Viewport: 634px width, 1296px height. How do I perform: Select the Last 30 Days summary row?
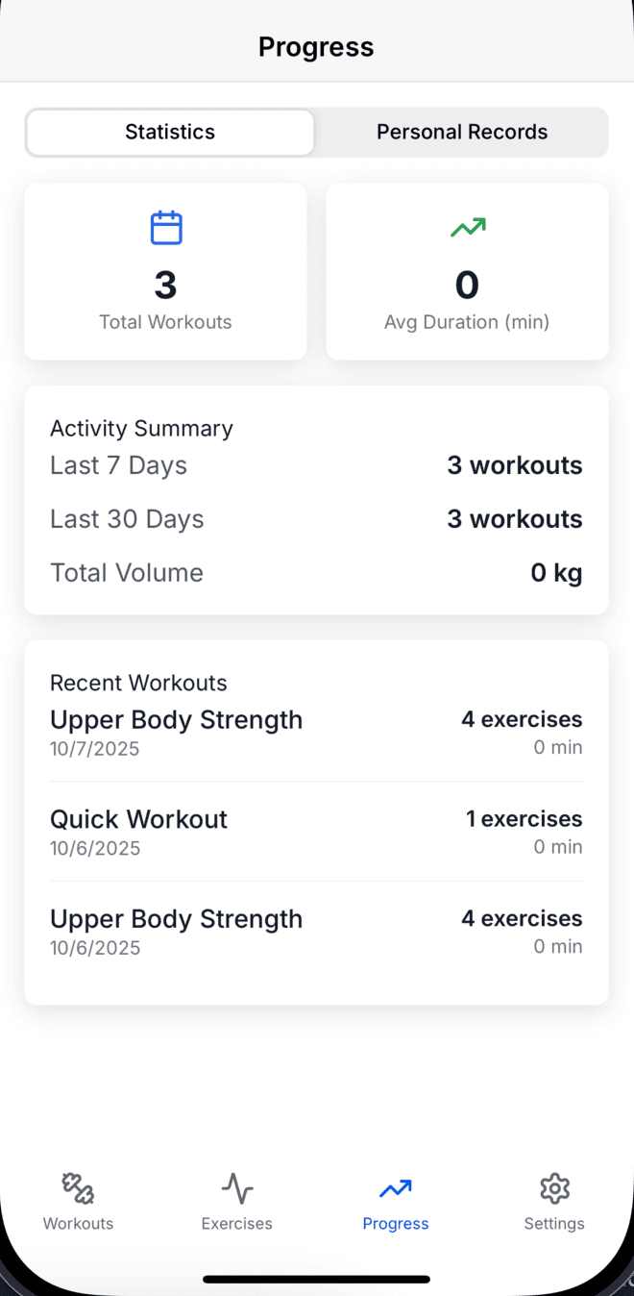[316, 519]
